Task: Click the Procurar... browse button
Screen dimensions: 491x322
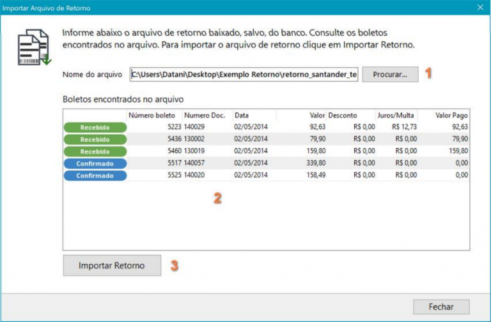Action: coord(390,74)
